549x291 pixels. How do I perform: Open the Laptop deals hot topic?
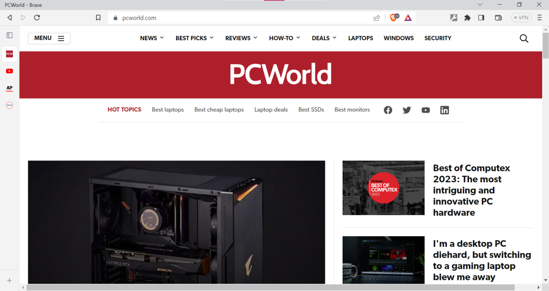point(271,110)
